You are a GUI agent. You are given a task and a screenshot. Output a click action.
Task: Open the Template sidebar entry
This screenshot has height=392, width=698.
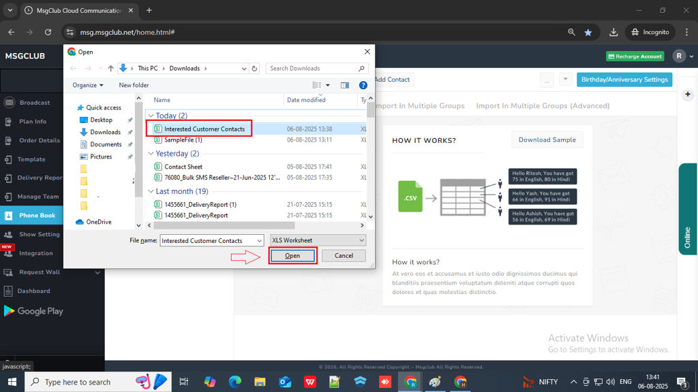point(31,159)
